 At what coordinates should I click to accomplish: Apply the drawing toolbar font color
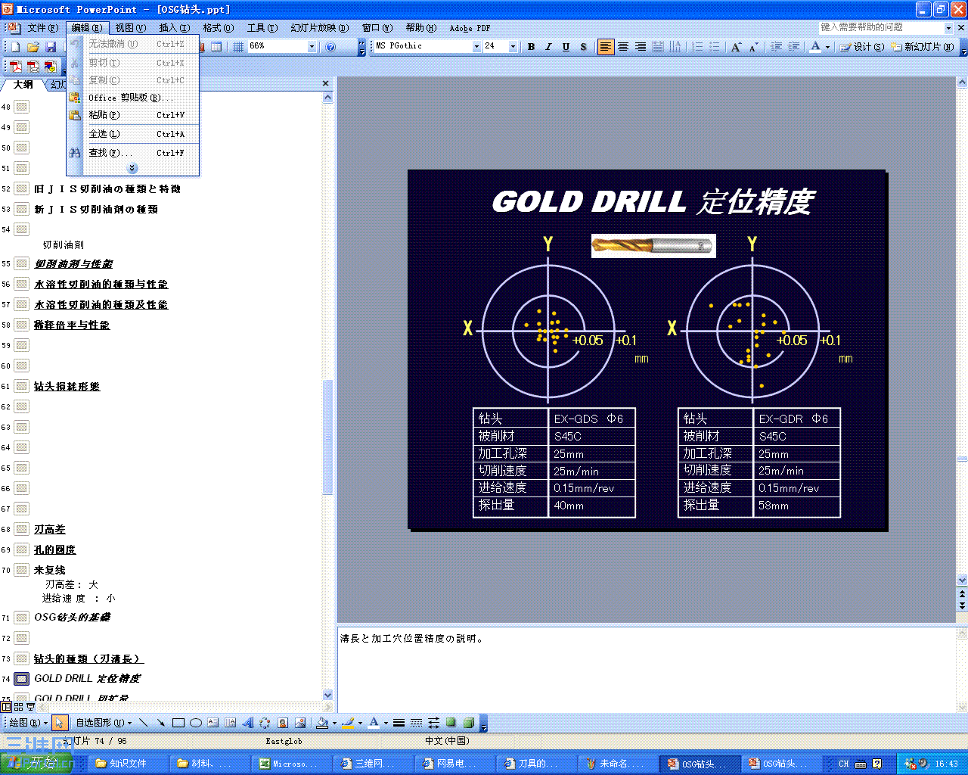pyautogui.click(x=374, y=723)
